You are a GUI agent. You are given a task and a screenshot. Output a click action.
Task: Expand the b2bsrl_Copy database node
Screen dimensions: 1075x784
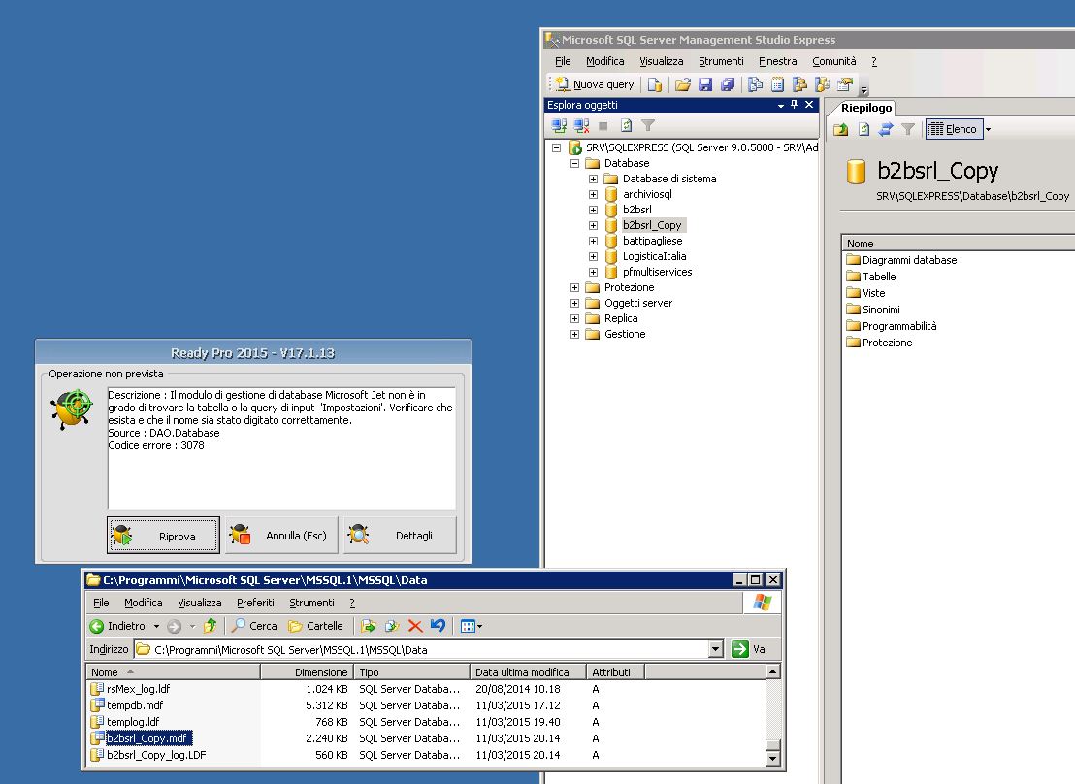593,225
